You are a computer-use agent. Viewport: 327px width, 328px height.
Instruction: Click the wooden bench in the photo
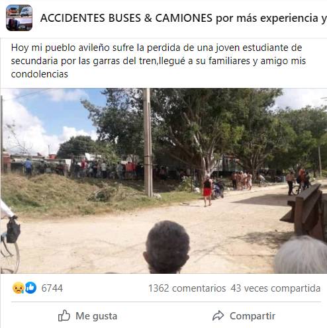coord(304,212)
